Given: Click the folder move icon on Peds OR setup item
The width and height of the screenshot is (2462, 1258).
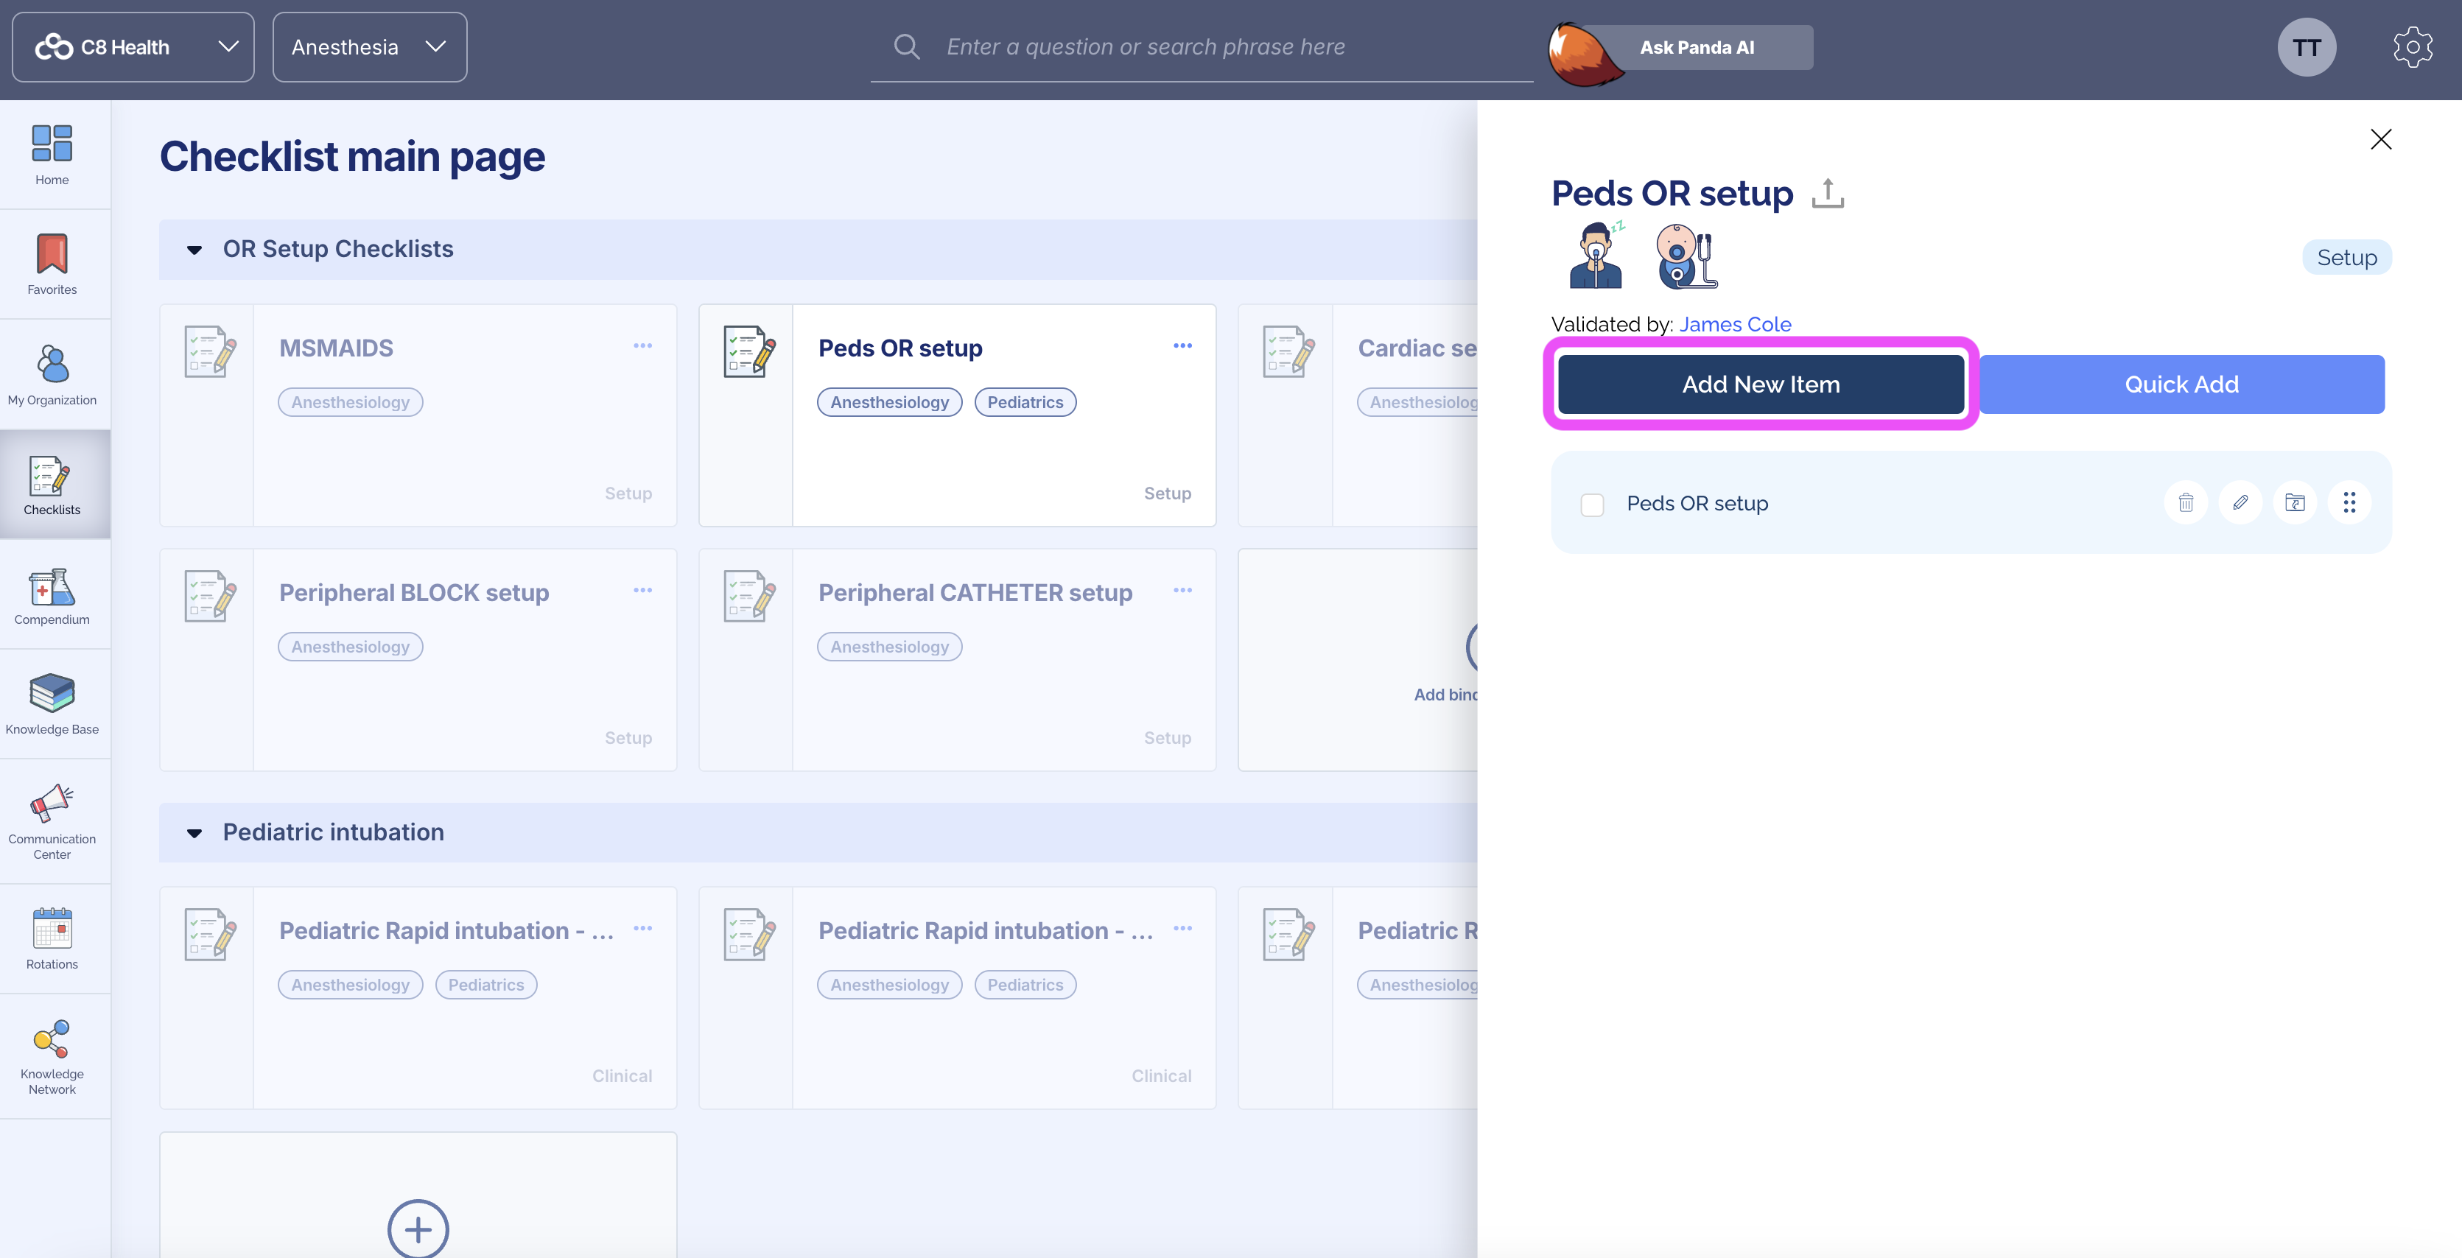Looking at the screenshot, I should [x=2294, y=502].
